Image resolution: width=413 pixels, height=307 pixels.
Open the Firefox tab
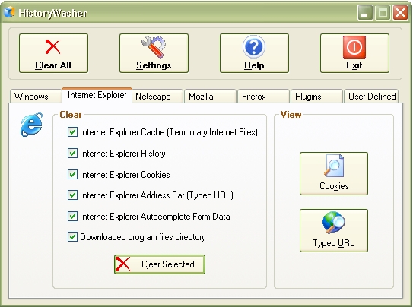263,97
